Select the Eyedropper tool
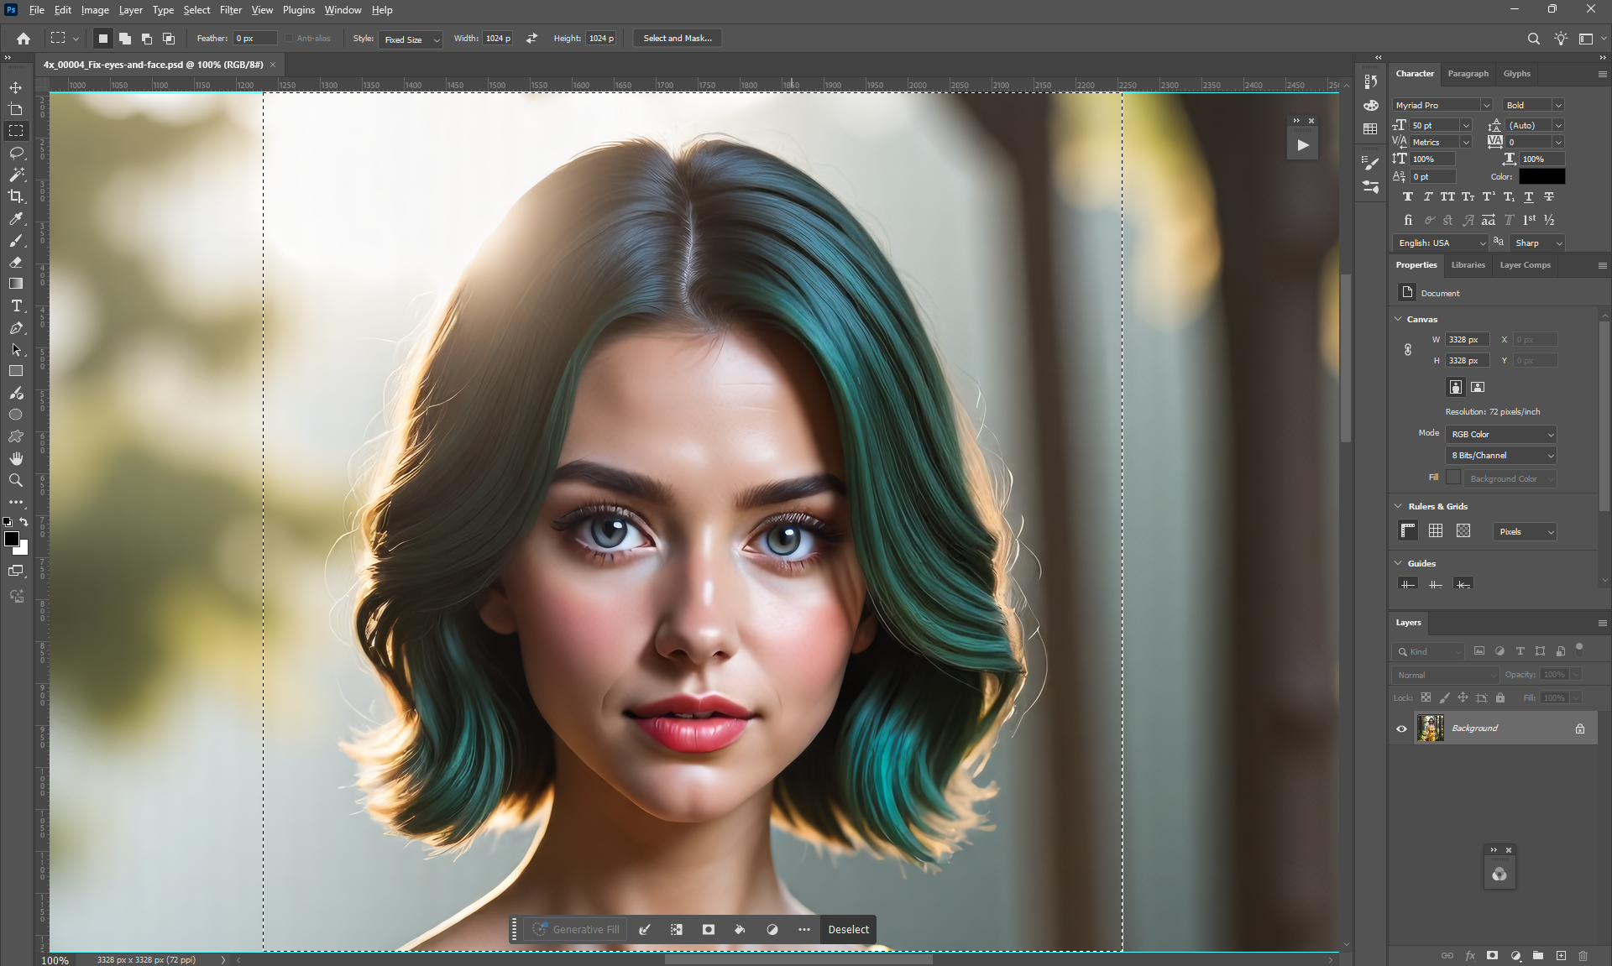 [x=16, y=218]
